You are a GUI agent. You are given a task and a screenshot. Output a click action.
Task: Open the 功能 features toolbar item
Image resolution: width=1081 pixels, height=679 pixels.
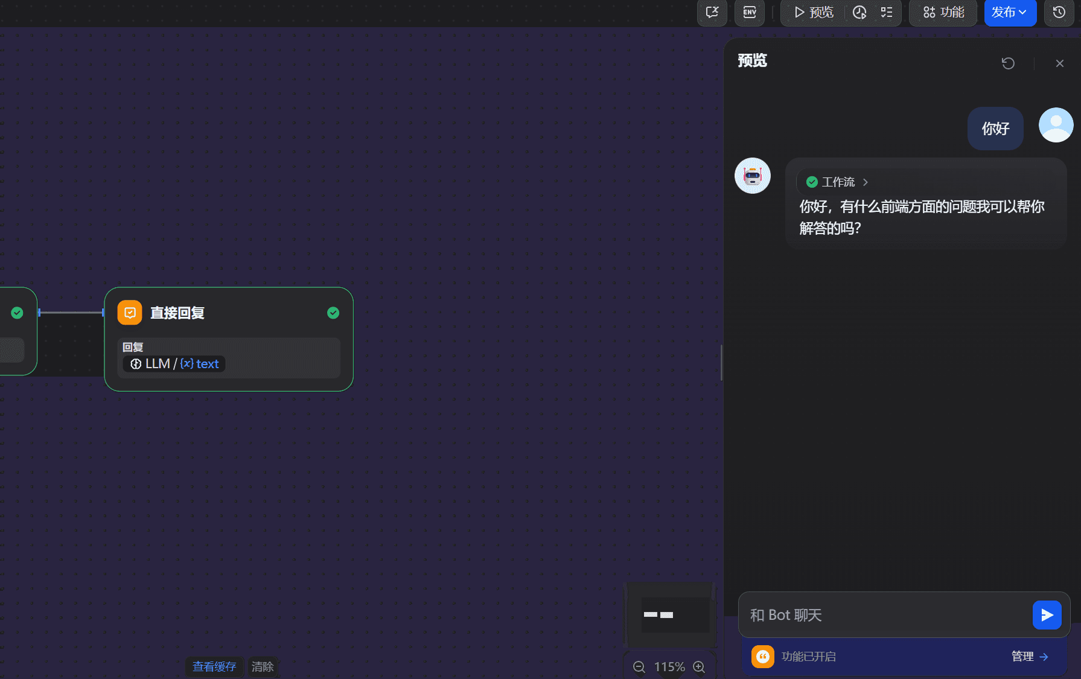[943, 13]
